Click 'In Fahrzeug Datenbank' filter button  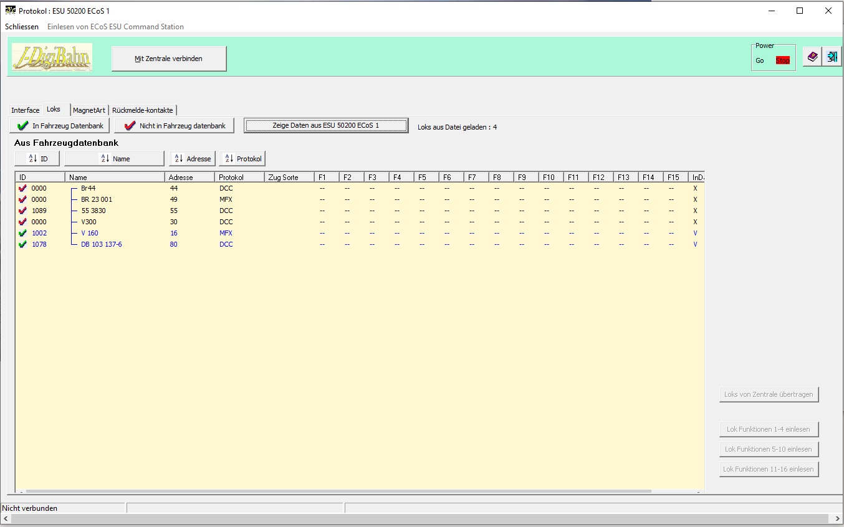[x=60, y=126]
